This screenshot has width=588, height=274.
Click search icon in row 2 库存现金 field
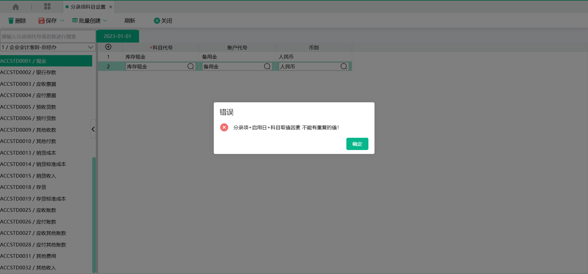click(x=190, y=66)
